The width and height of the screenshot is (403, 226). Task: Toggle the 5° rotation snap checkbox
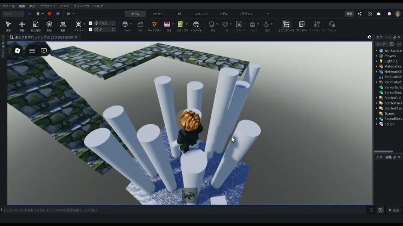coord(90,29)
